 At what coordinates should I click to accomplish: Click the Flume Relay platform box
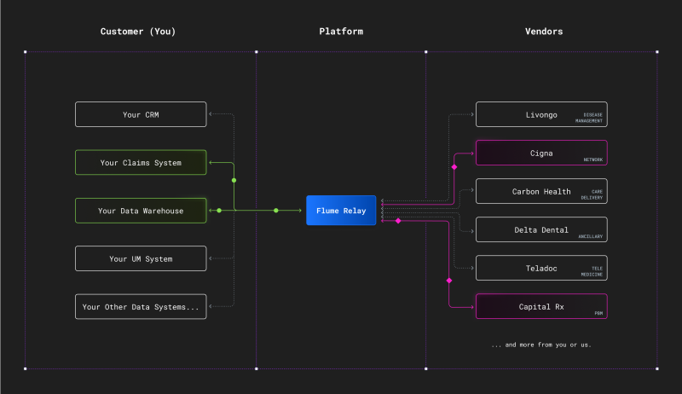tap(341, 211)
